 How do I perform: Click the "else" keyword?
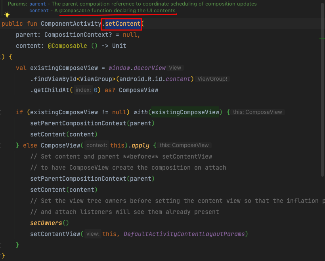coord(30,146)
